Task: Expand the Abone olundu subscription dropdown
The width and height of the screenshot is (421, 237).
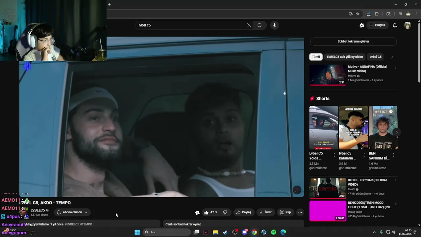Action: click(72, 212)
